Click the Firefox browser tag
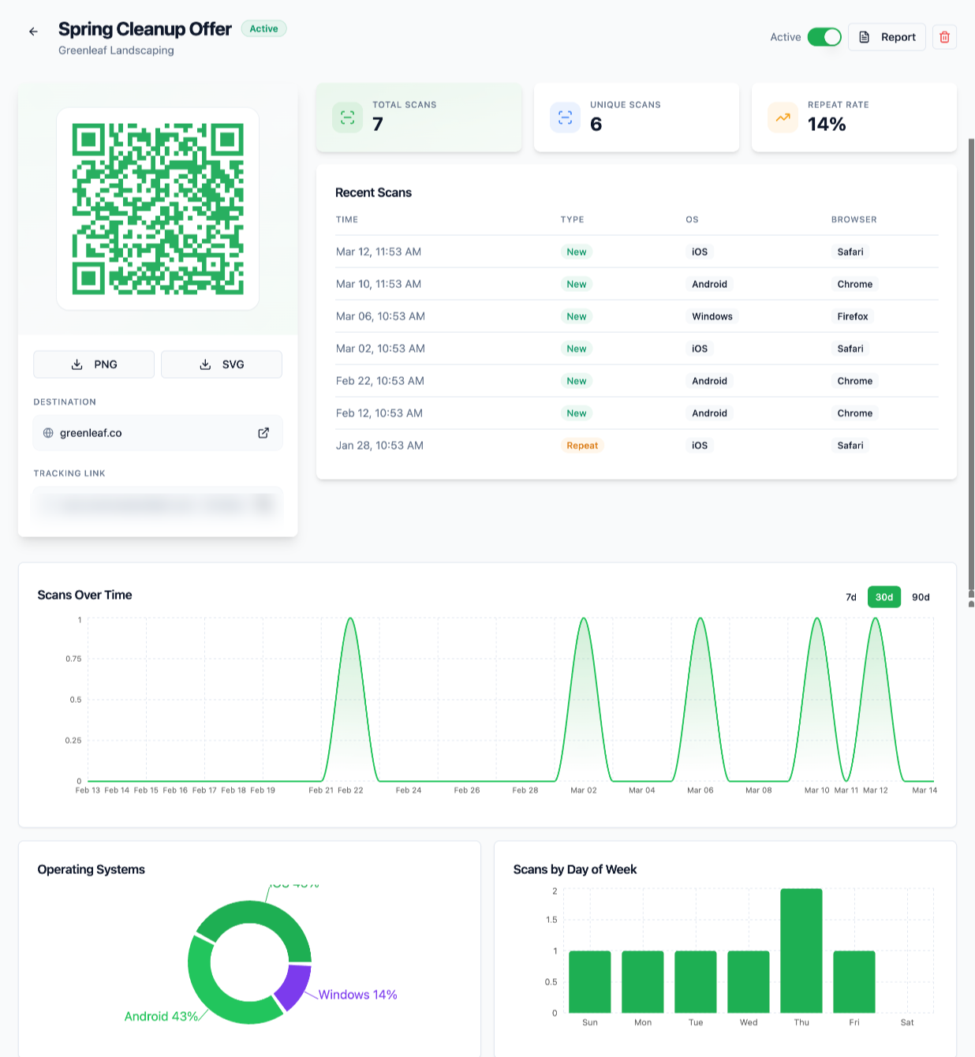Screen dimensions: 975x1057 point(853,316)
